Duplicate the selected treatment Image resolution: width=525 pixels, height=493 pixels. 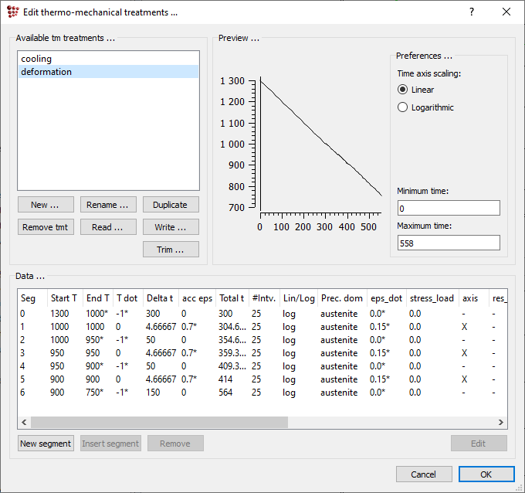(x=171, y=205)
